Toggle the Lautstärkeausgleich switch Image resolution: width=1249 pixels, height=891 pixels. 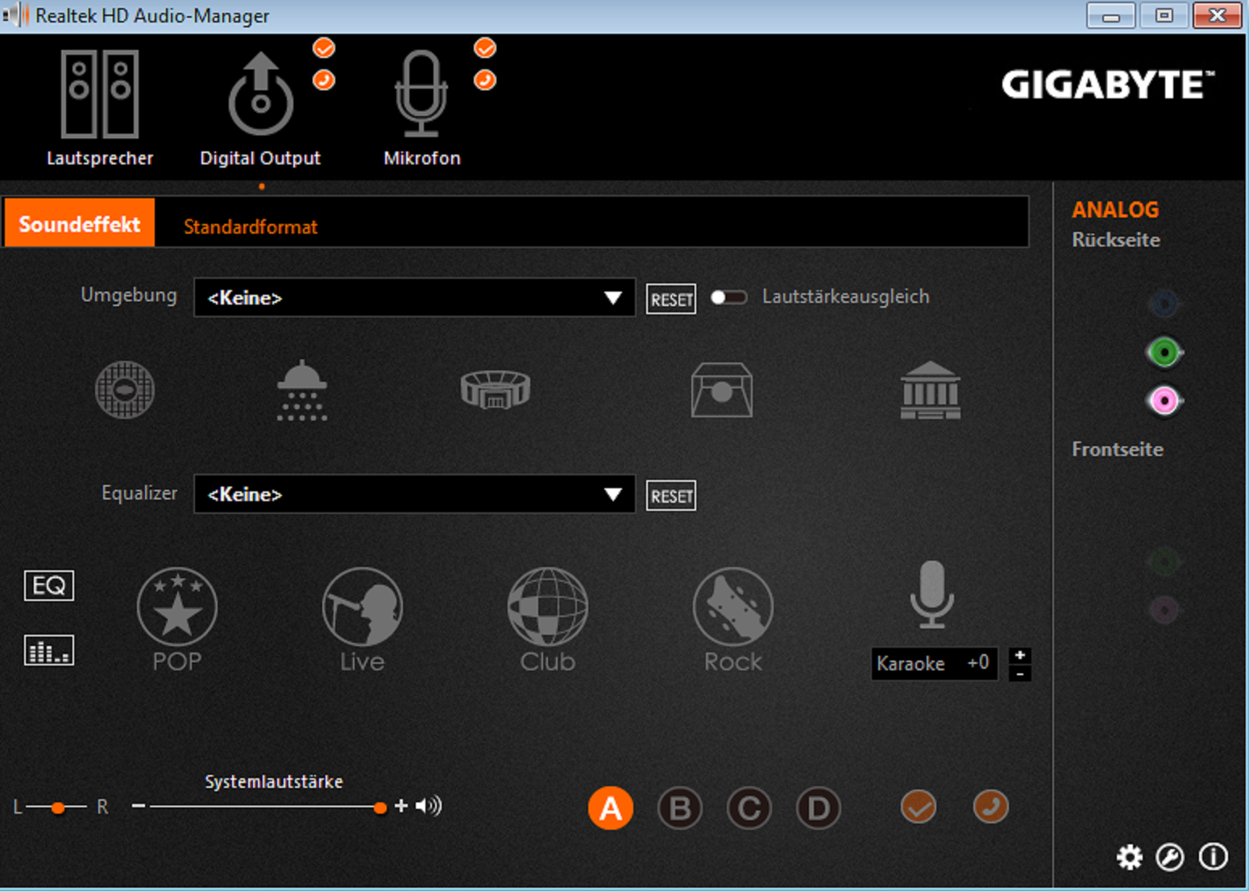pos(728,297)
